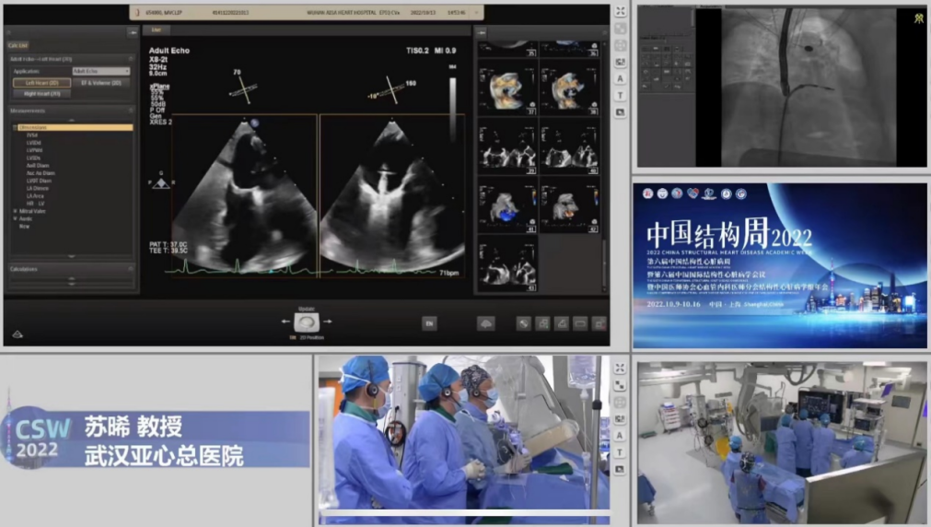The image size is (931, 527).
Task: Select the Left Heart (2D) option
Action: (41, 83)
